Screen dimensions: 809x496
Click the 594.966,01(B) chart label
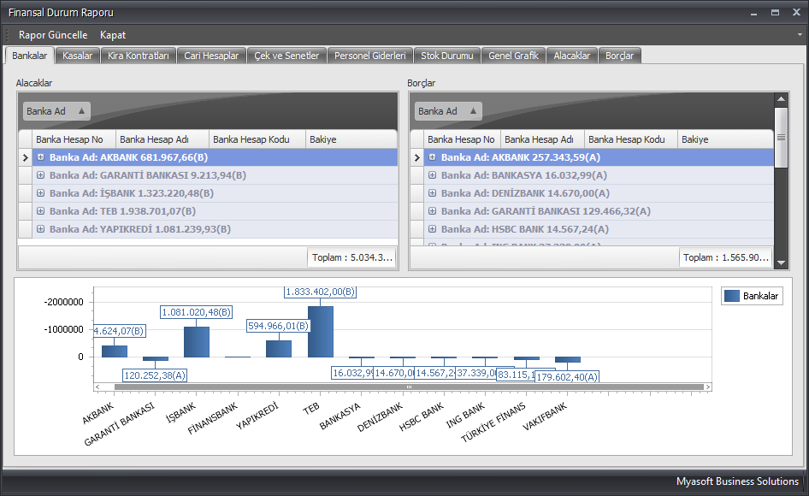[278, 326]
